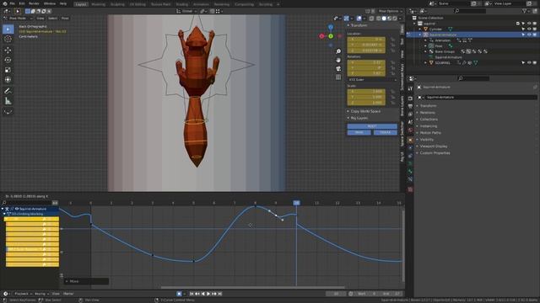This screenshot has height=303, width=540.
Task: Click the Location X value field
Action: (x=366, y=40)
